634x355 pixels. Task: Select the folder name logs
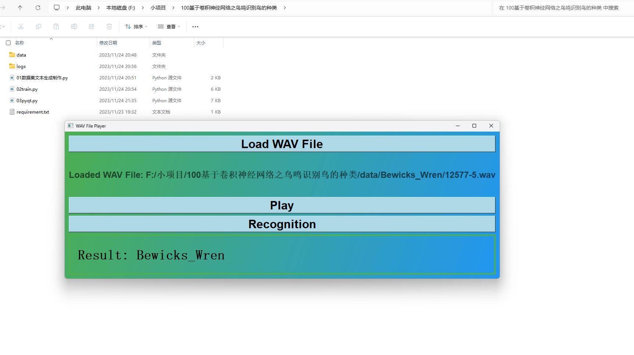coord(21,66)
